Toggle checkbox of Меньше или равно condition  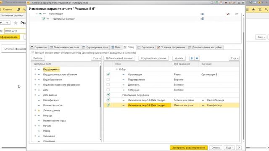[x=108, y=105]
